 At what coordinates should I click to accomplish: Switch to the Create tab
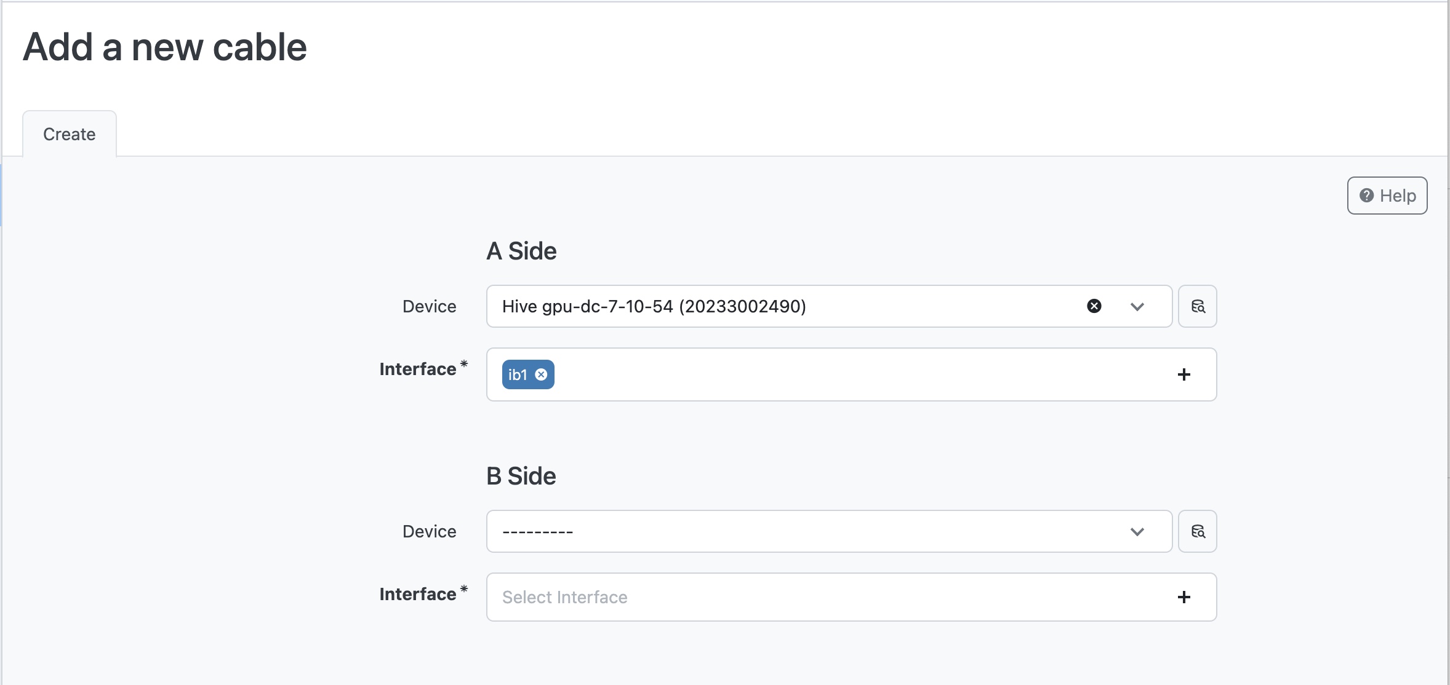click(x=70, y=134)
